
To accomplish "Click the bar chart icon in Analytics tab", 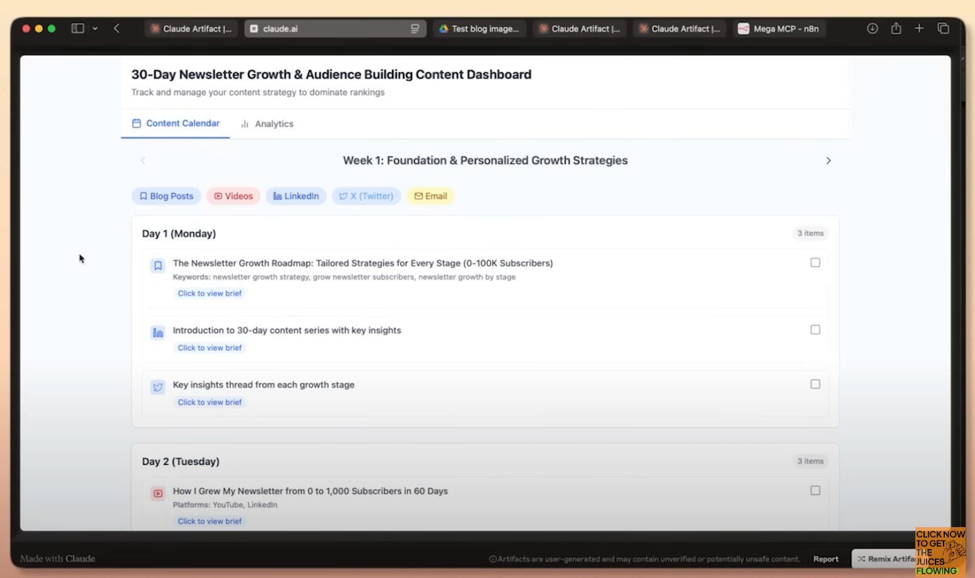I will coord(244,124).
